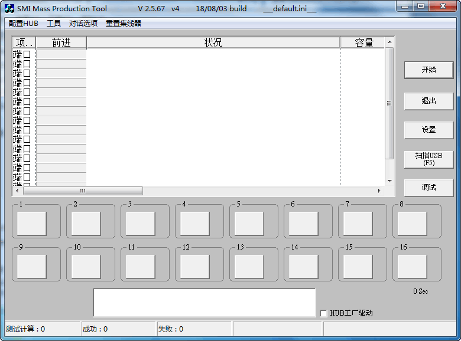Select the port 9 slot box
The image size is (461, 341).
32,267
